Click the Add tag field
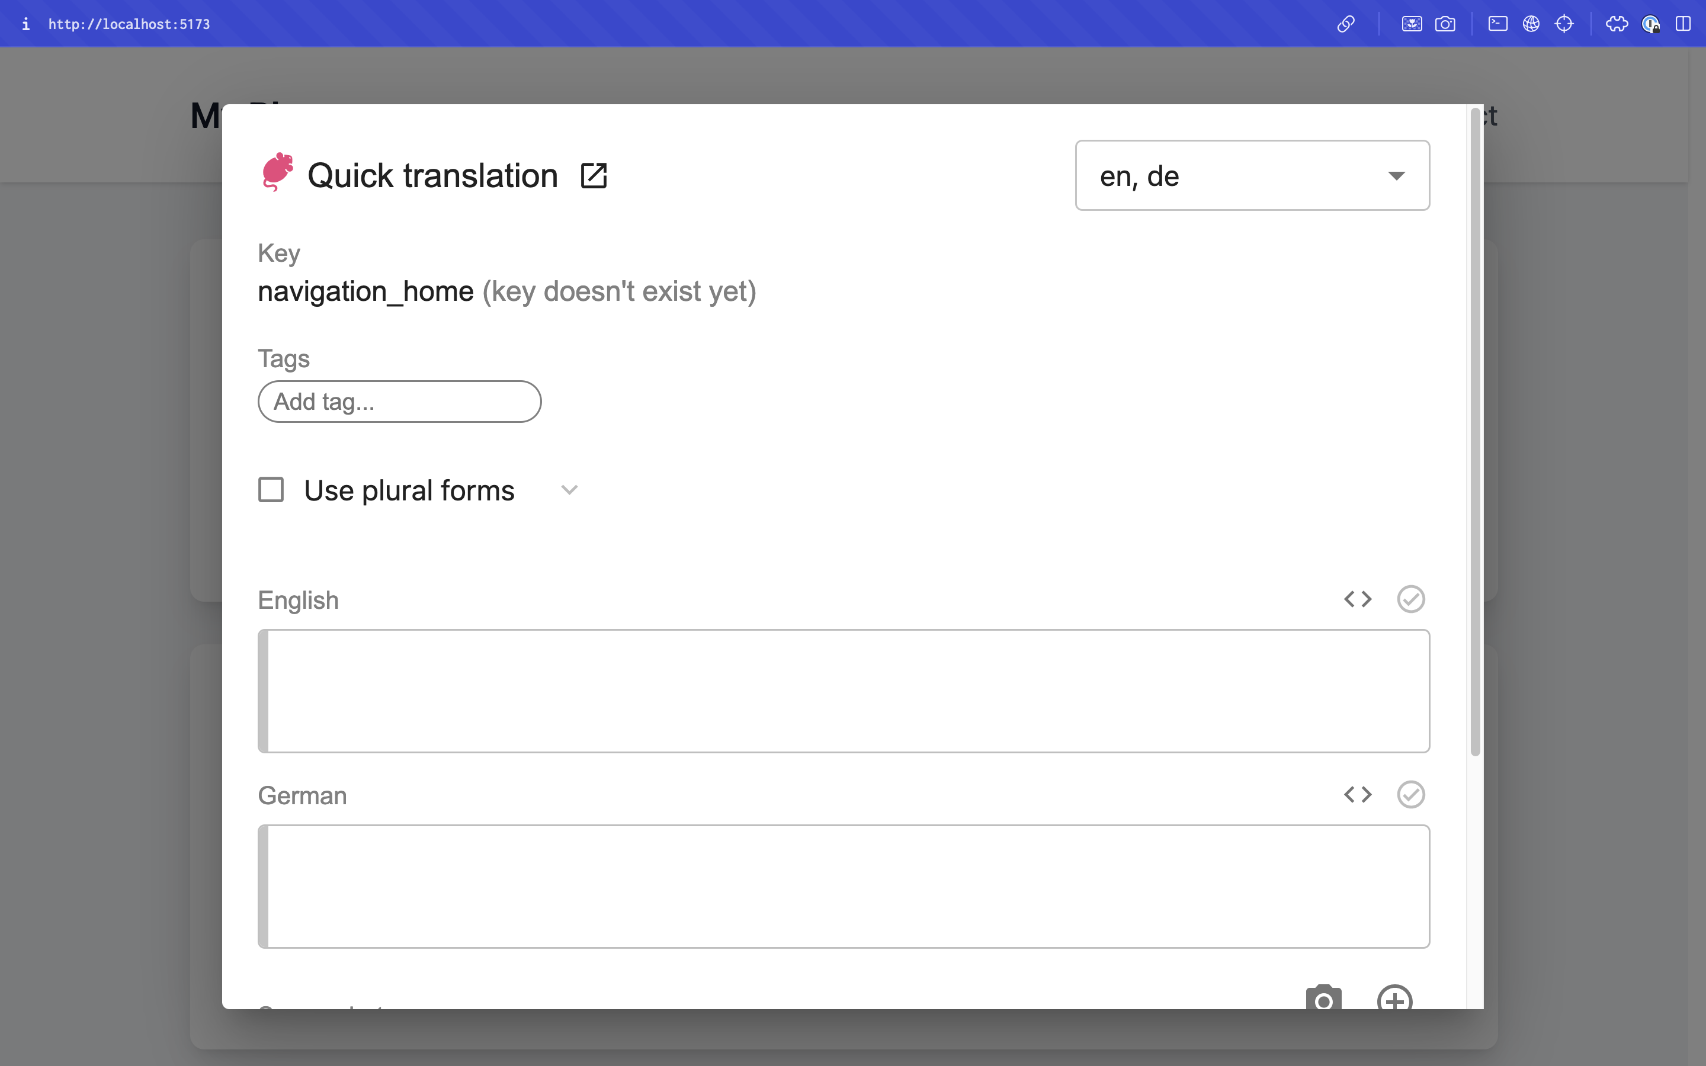 point(399,401)
